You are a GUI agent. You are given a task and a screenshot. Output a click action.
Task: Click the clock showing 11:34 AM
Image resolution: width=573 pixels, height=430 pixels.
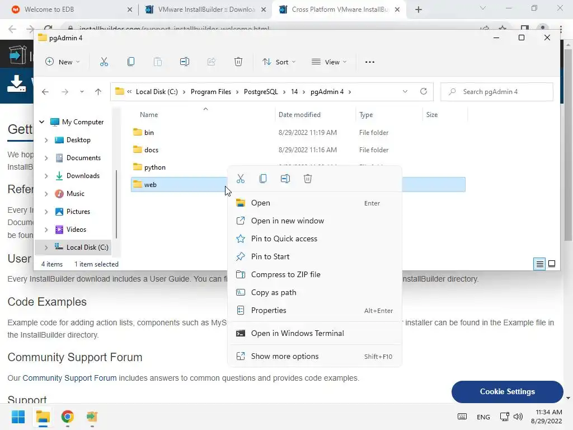pyautogui.click(x=549, y=412)
